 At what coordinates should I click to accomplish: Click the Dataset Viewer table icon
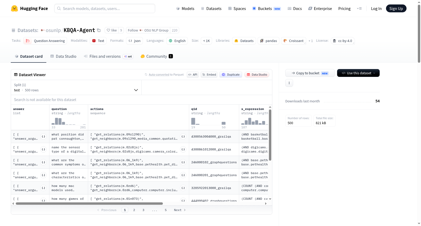pos(16,75)
